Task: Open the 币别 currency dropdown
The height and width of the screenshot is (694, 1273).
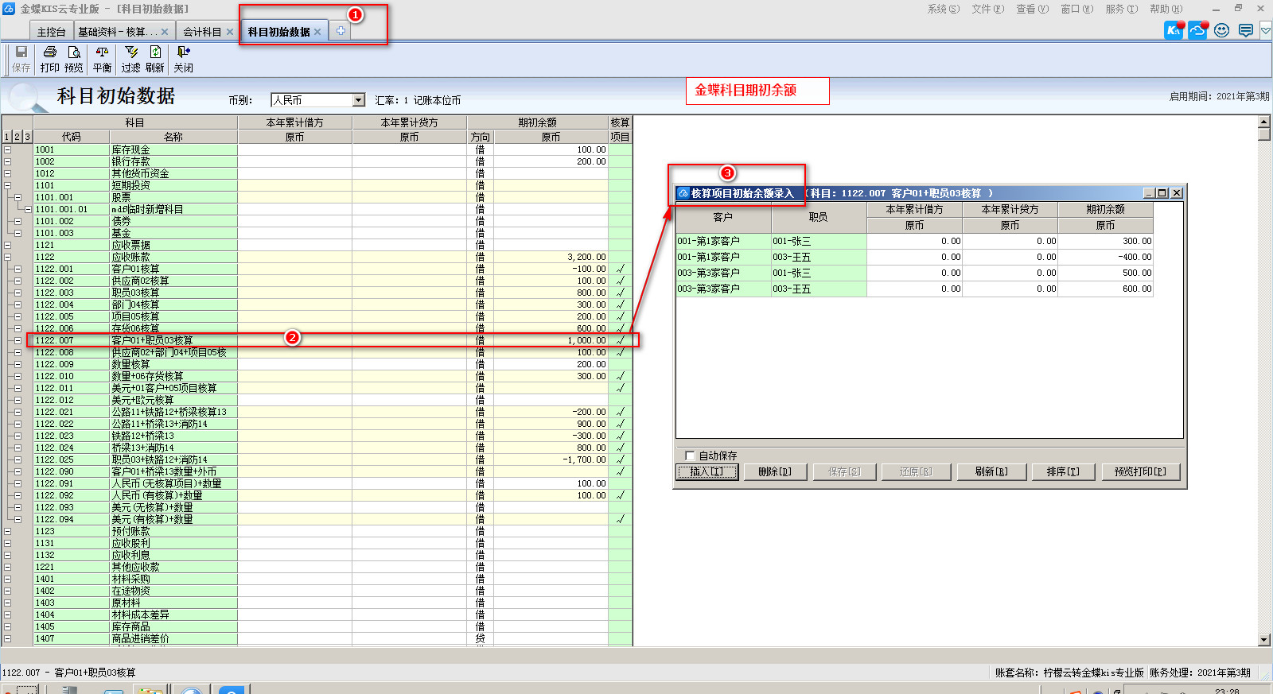Action: point(358,100)
